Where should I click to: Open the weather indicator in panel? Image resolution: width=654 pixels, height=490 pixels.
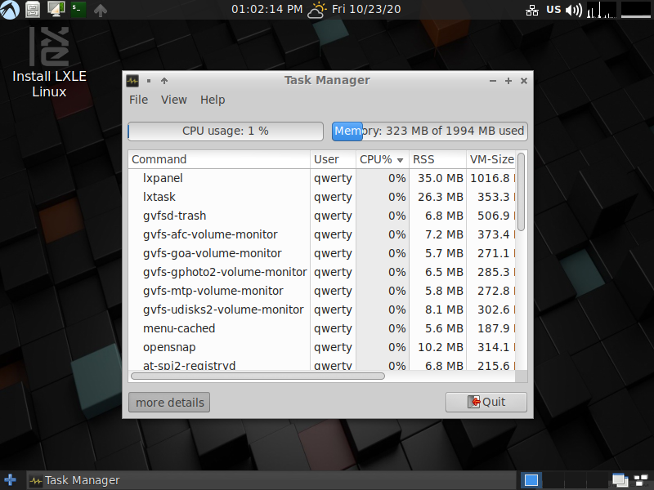coord(317,10)
